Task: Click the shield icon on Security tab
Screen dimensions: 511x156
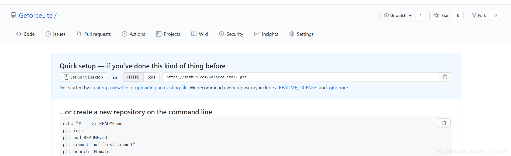Action: click(222, 34)
